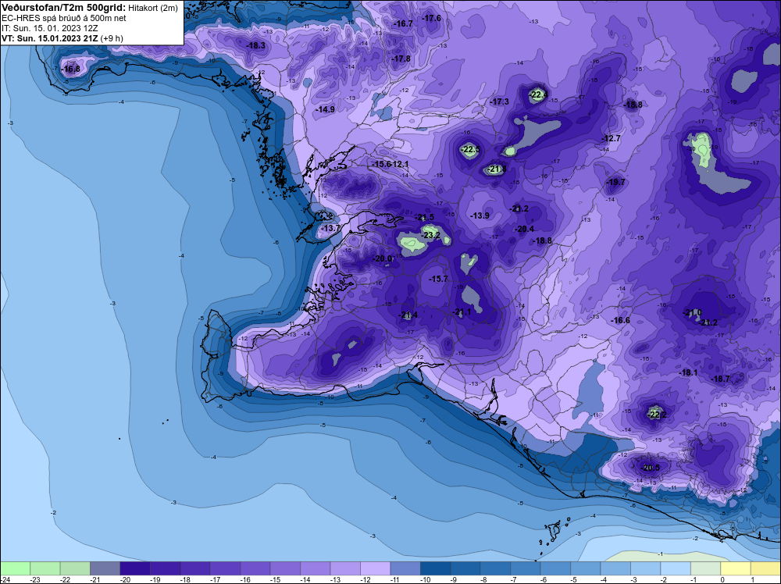Click the -21.4 temperature value
Image resolution: width=781 pixels, height=584 pixels.
click(408, 315)
